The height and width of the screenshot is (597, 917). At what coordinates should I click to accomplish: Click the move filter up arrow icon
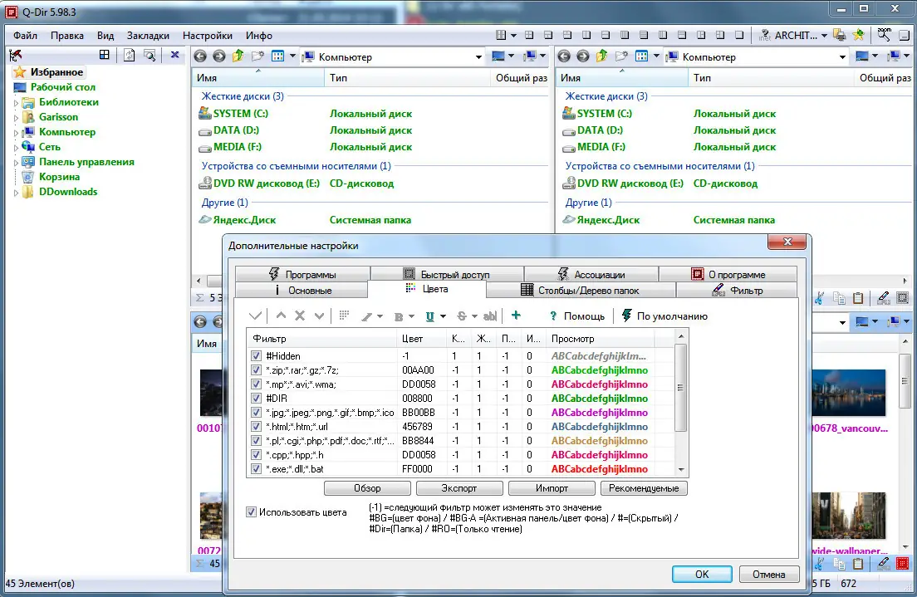tap(281, 316)
